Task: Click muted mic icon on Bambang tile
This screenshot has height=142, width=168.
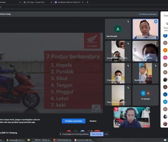Action: tap(155, 66)
